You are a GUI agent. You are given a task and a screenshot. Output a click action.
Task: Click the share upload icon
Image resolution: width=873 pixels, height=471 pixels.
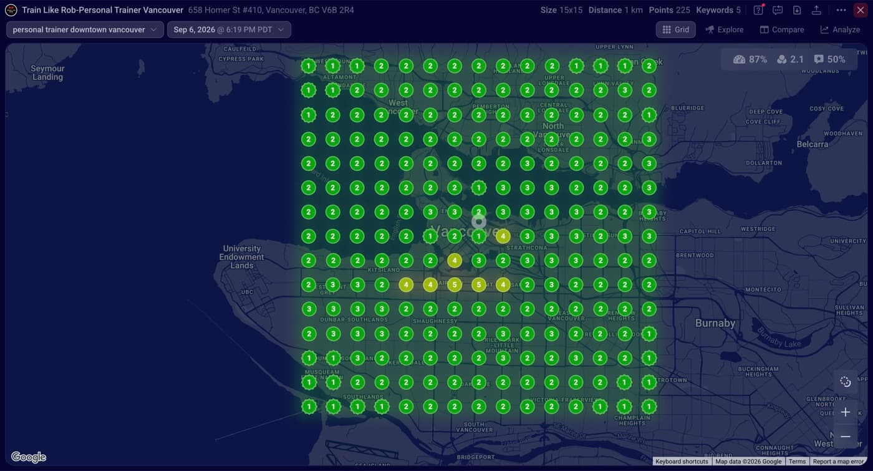(x=816, y=10)
